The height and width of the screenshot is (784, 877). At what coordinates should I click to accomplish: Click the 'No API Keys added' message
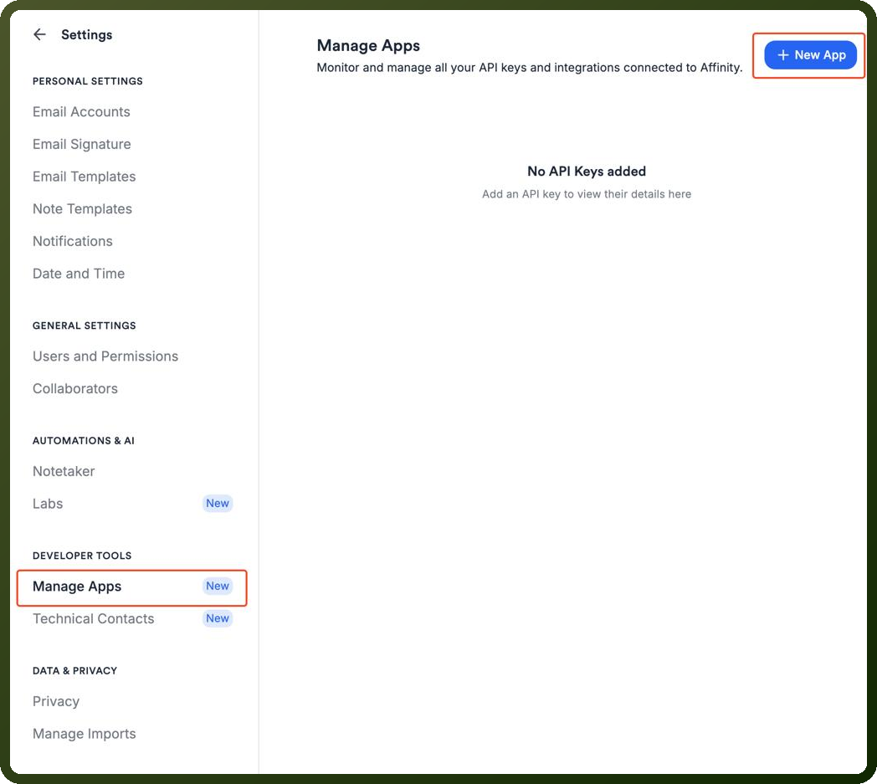(x=586, y=172)
